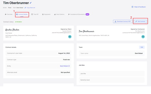151x94 pixels.
Task: Click the Copy Deel Link link
Action: 31,8
